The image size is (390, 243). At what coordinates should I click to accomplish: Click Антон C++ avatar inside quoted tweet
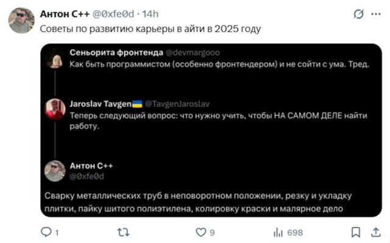55,171
